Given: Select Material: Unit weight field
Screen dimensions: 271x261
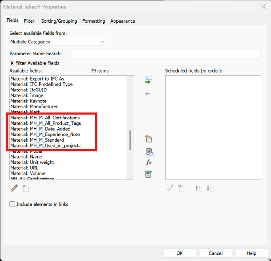Looking at the screenshot, I should [x=32, y=162].
